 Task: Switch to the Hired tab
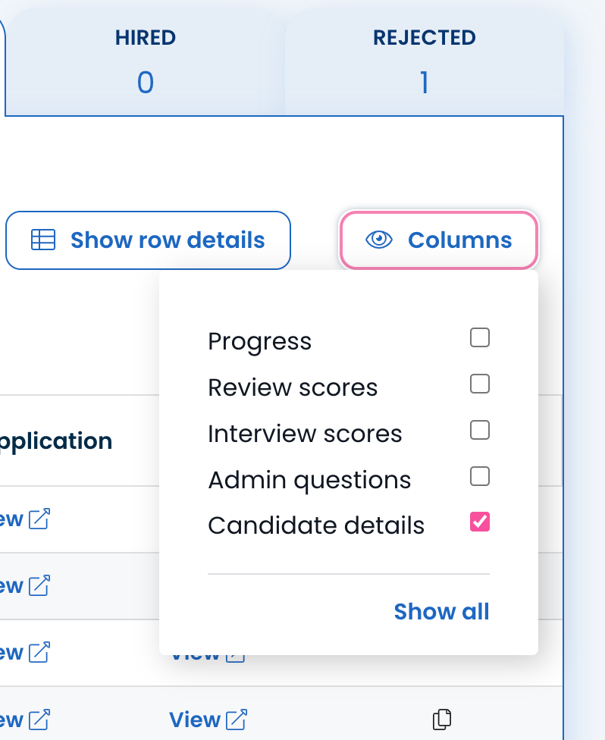pos(145,59)
